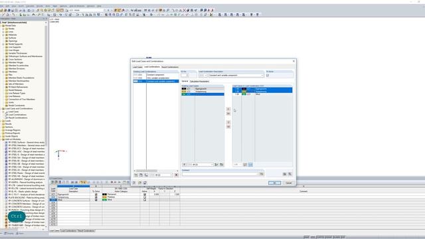This screenshot has width=425, height=239.
Task: Open the Load Combination Description dropdown
Action: [x=262, y=75]
